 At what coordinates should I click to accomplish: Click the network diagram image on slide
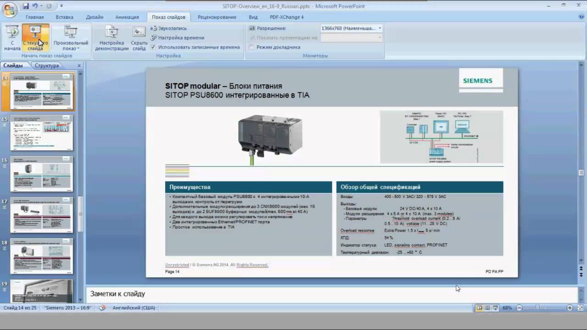441,137
